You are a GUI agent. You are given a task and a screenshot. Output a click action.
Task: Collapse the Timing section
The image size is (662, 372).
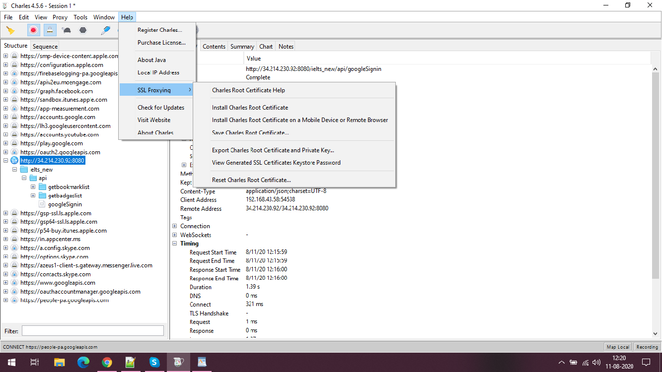pyautogui.click(x=175, y=244)
